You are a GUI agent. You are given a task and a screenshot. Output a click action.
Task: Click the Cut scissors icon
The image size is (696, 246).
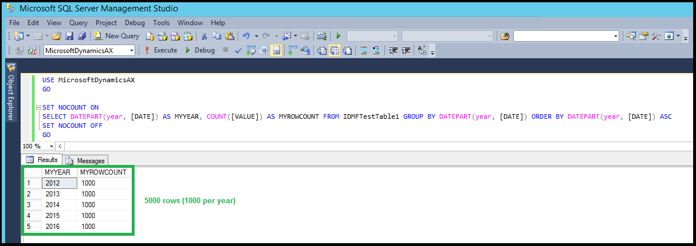[x=204, y=36]
